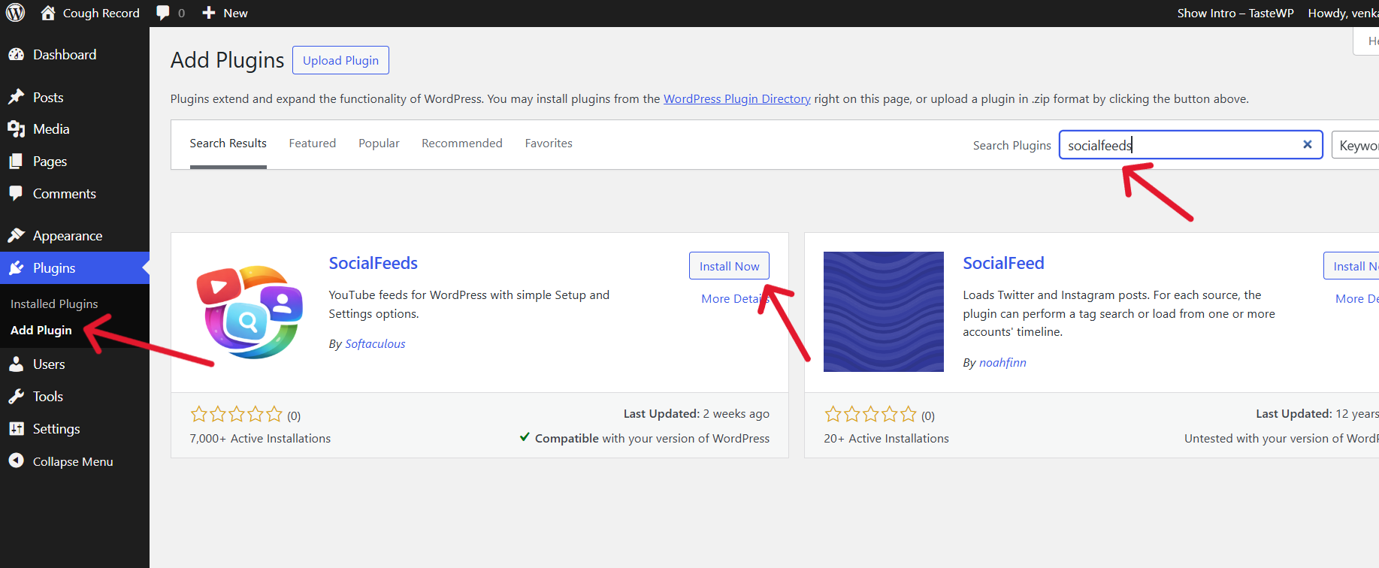This screenshot has height=568, width=1379.
Task: Open the Cough Record site name link
Action: [101, 13]
